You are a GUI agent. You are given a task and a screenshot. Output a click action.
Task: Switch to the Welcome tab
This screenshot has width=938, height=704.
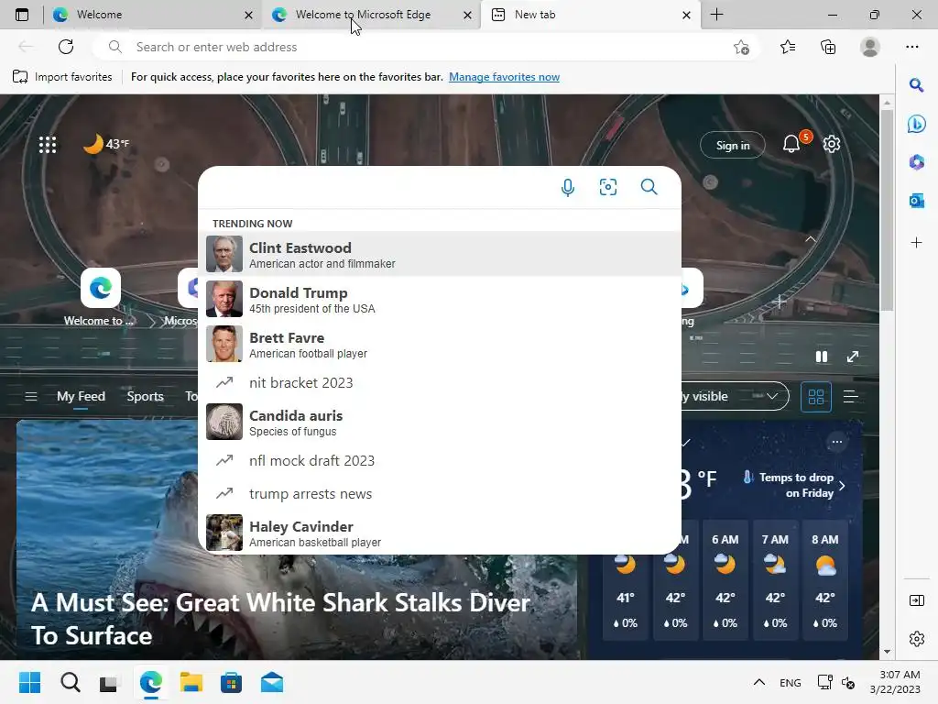point(153,15)
